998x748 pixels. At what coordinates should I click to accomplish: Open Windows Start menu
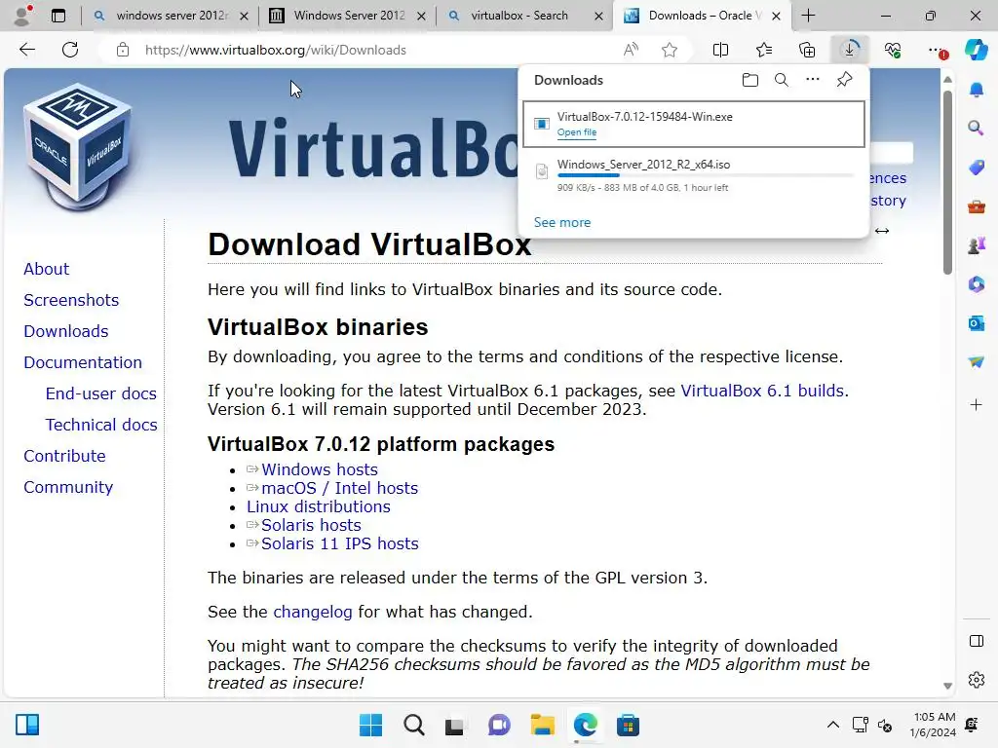[x=370, y=725]
